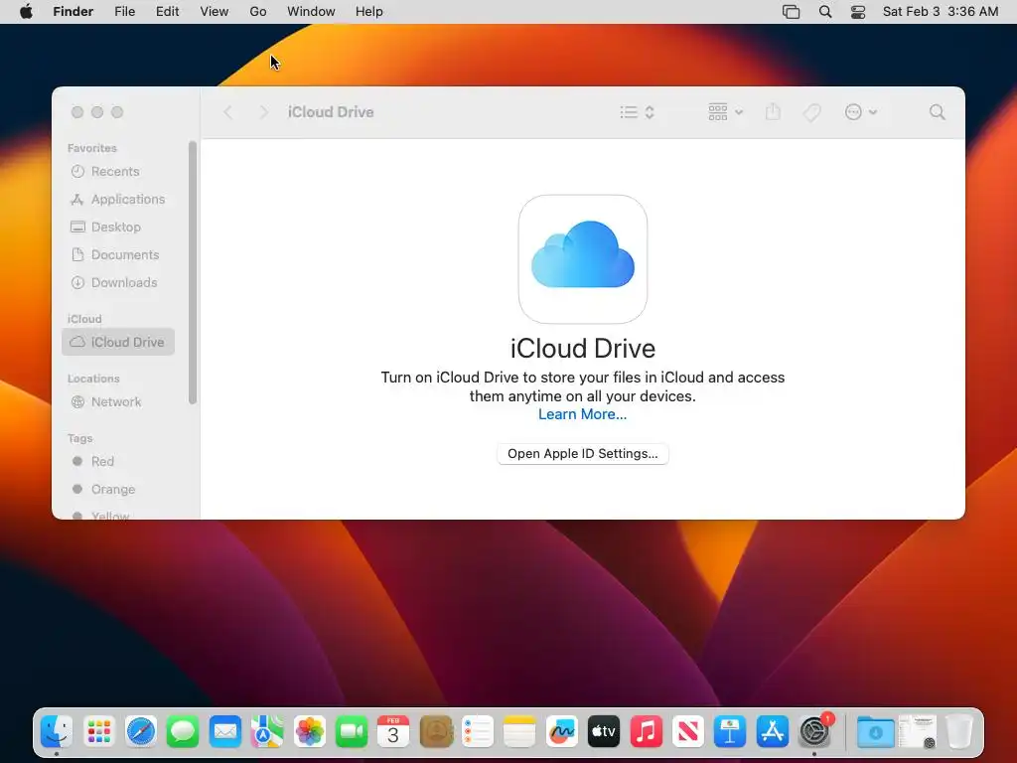Open Messages from the Dock
This screenshot has width=1017, height=763.
tap(183, 732)
